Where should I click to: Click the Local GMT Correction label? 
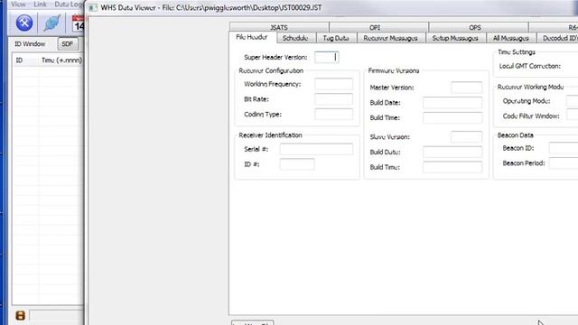[530, 66]
